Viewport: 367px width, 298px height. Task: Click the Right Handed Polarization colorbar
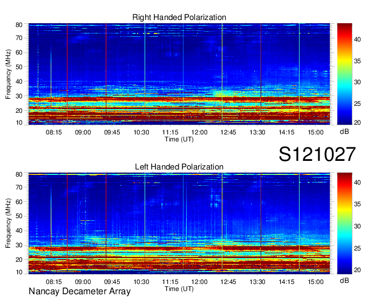click(344, 74)
